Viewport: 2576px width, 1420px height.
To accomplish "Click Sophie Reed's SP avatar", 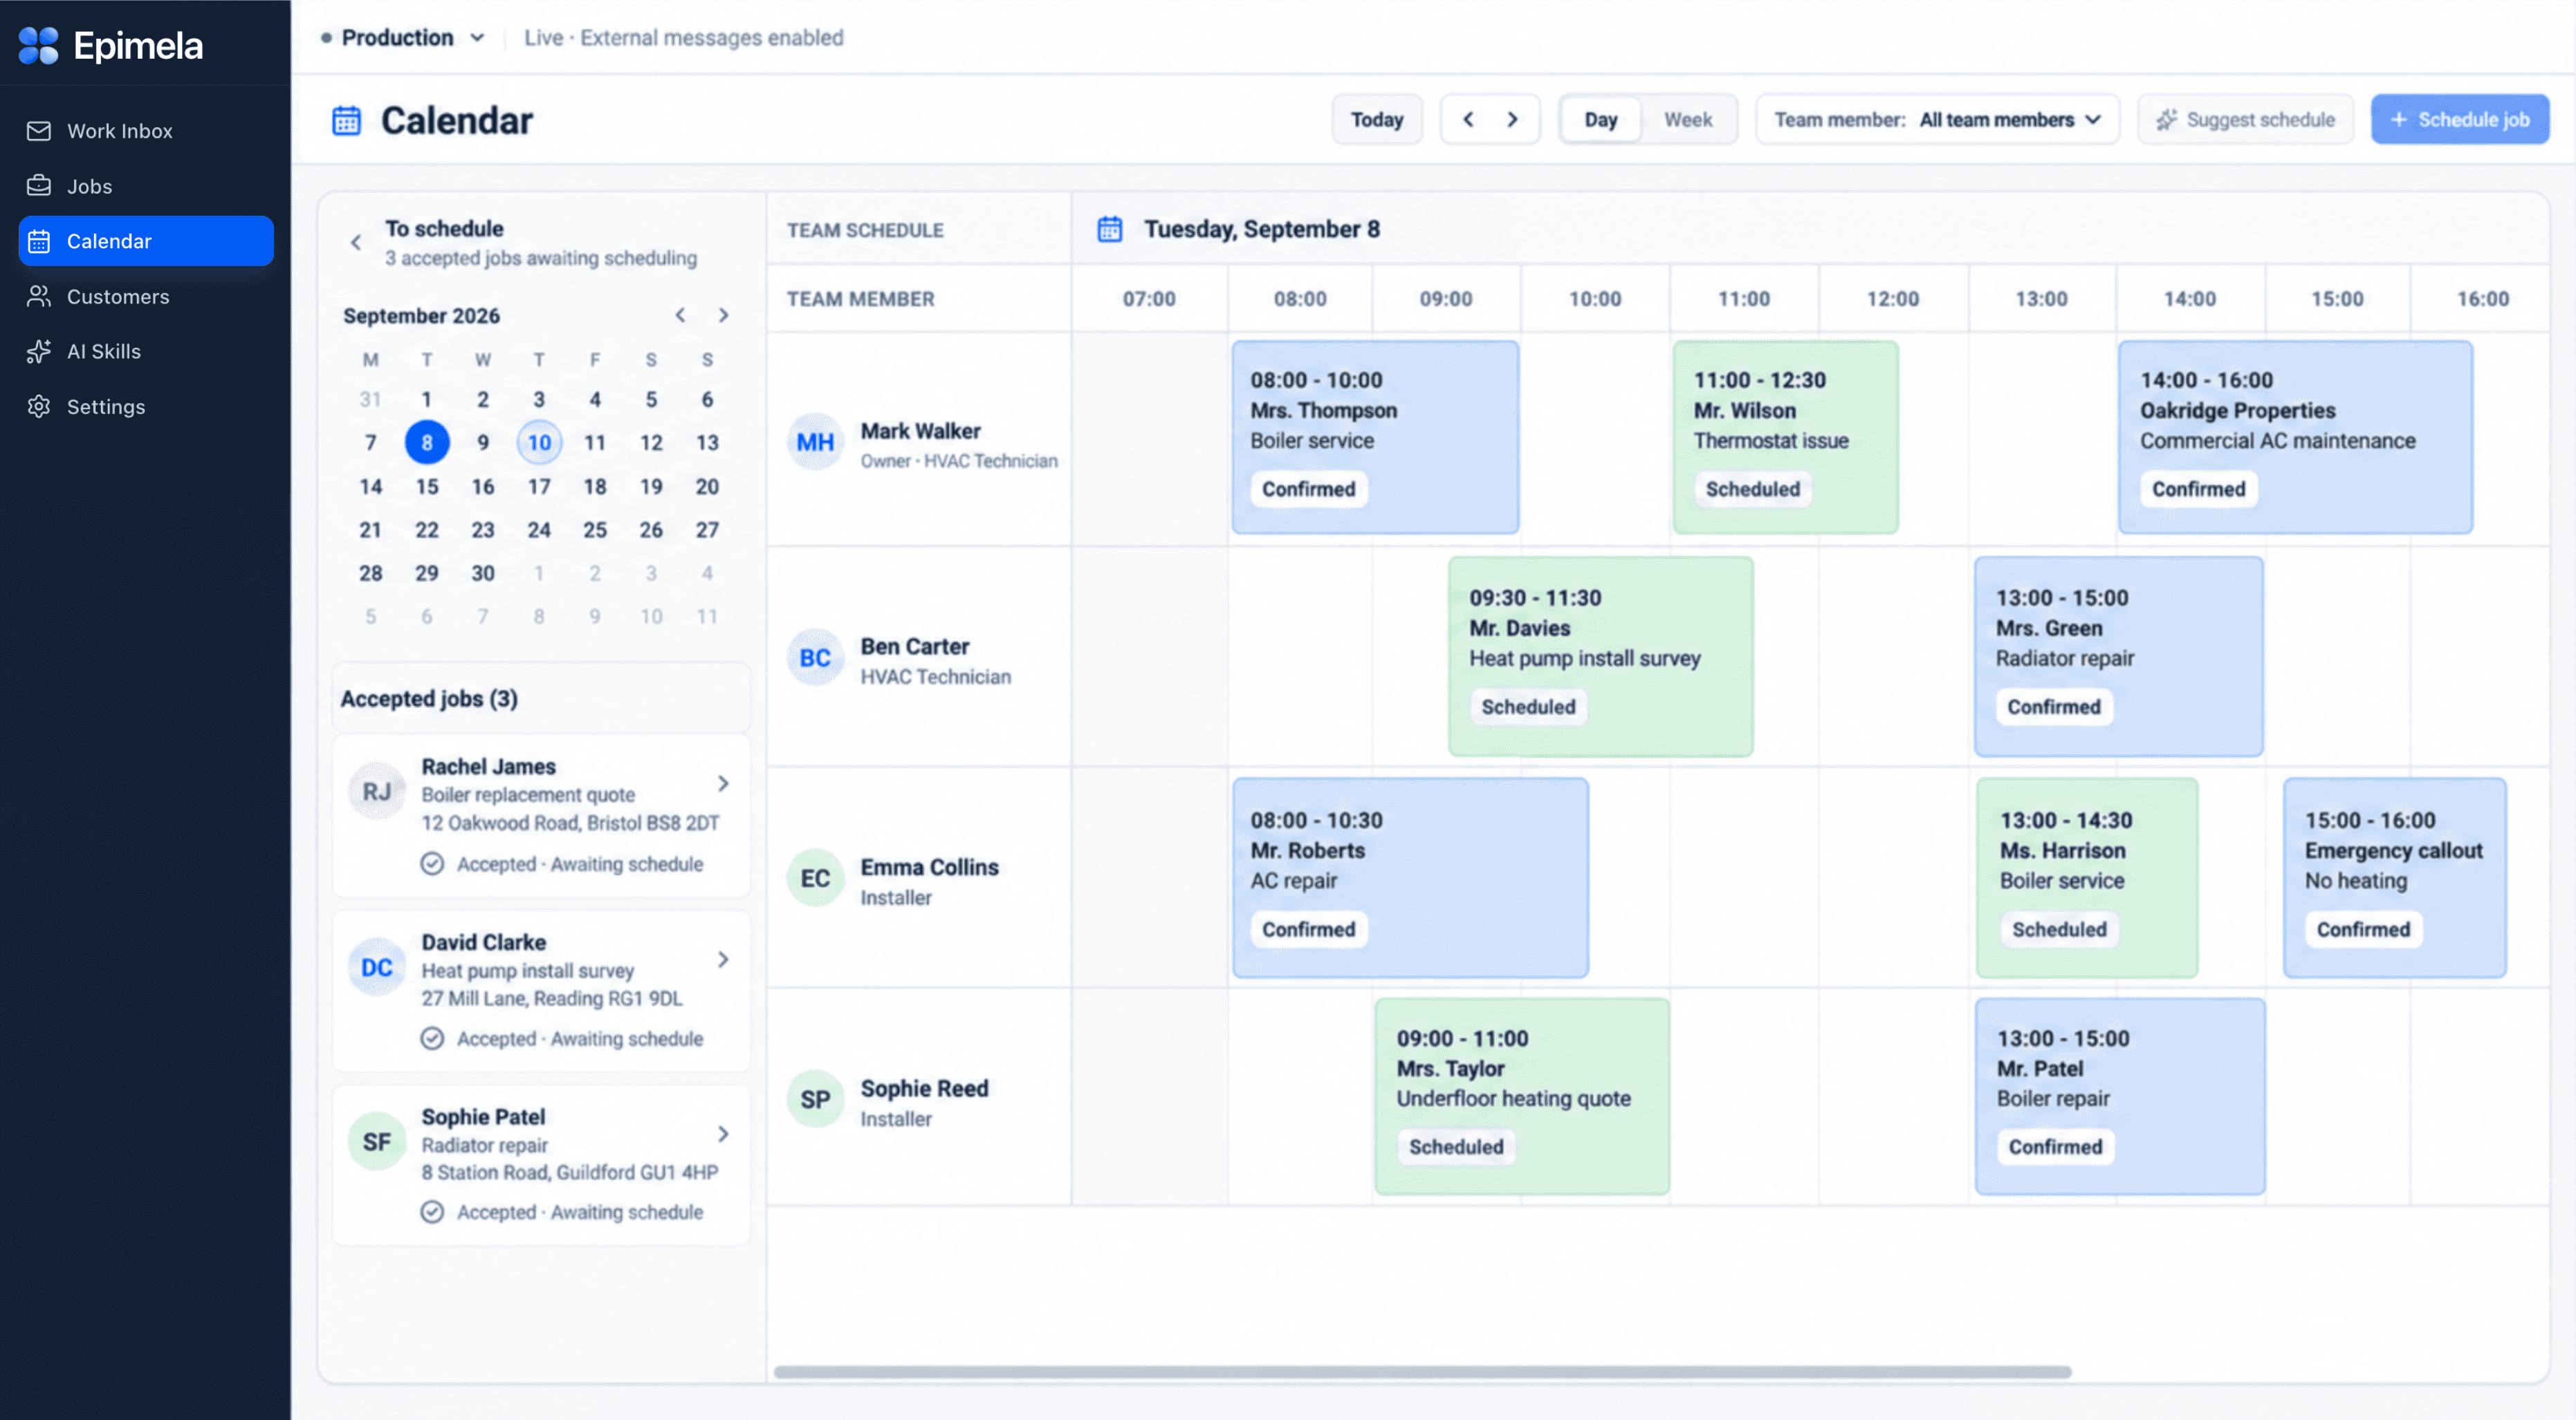I will (x=815, y=1099).
